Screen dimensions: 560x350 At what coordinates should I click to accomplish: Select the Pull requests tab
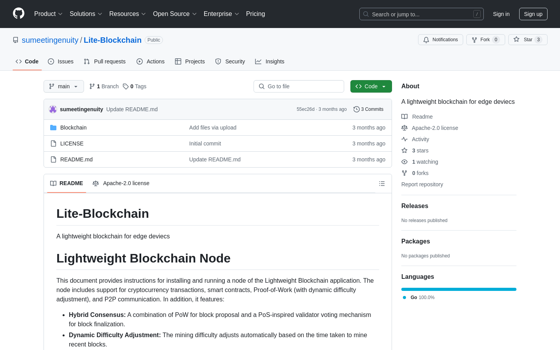[105, 61]
